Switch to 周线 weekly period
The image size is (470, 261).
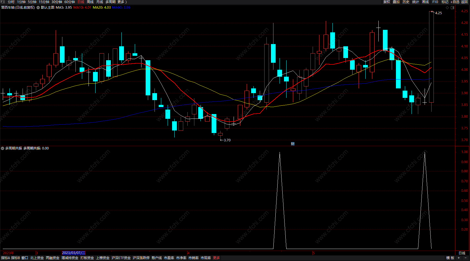(90, 2)
